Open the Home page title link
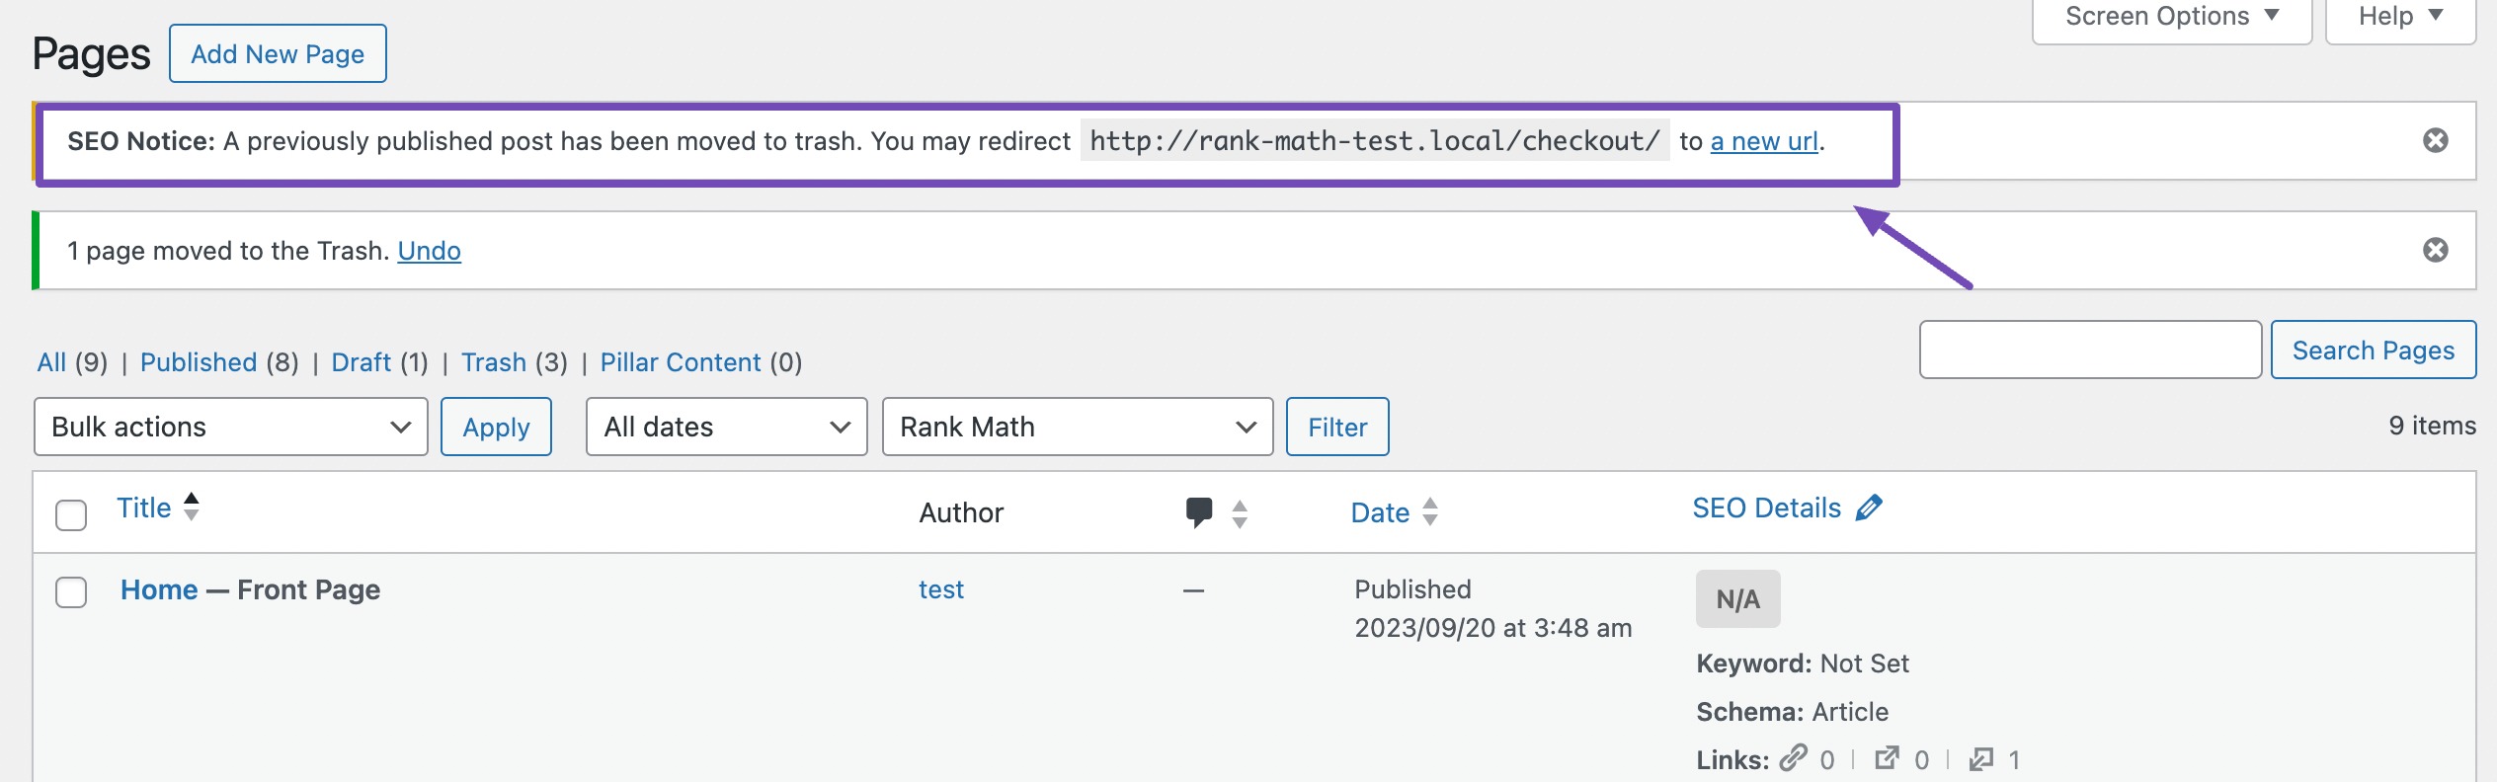This screenshot has width=2497, height=782. tap(159, 589)
